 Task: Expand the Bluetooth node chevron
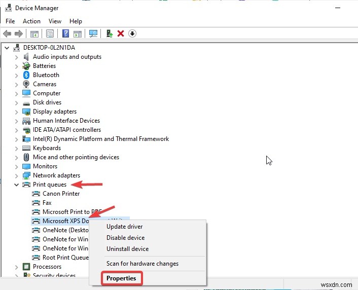click(16, 75)
